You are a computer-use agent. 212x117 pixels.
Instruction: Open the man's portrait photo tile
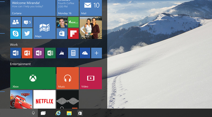click(x=62, y=22)
